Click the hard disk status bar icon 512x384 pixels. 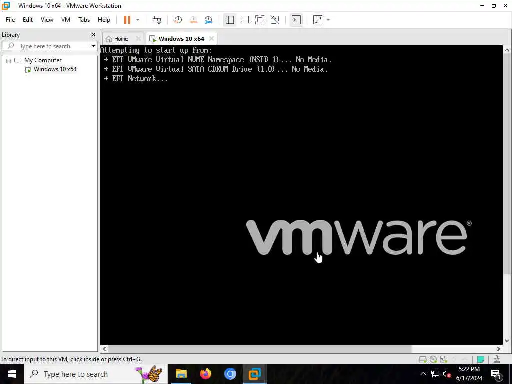click(423, 359)
